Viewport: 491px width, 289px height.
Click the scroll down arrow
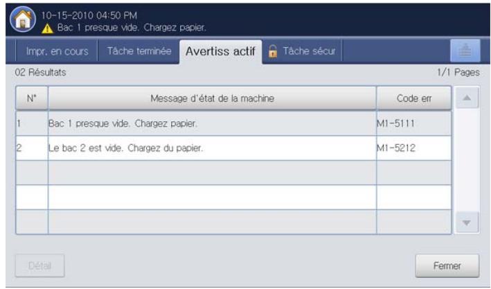[x=467, y=222]
